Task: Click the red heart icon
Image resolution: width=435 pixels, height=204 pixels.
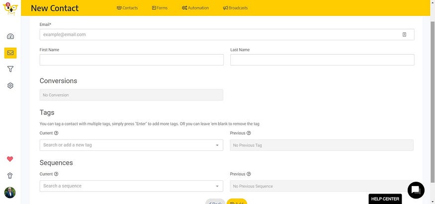Action: [x=10, y=159]
